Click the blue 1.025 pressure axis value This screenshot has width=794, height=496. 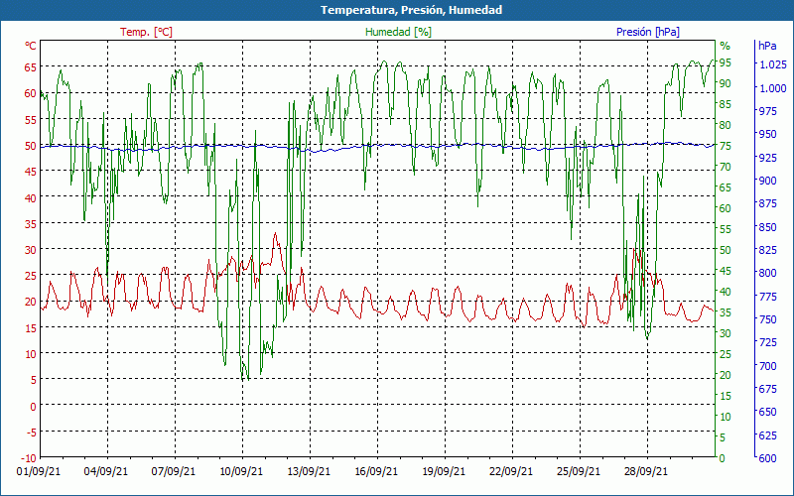click(772, 64)
